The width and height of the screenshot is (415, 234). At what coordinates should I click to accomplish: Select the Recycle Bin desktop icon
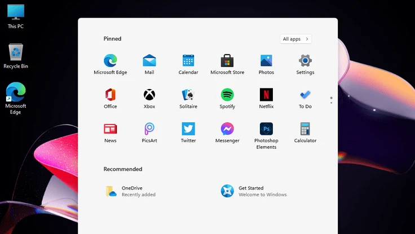tap(16, 56)
